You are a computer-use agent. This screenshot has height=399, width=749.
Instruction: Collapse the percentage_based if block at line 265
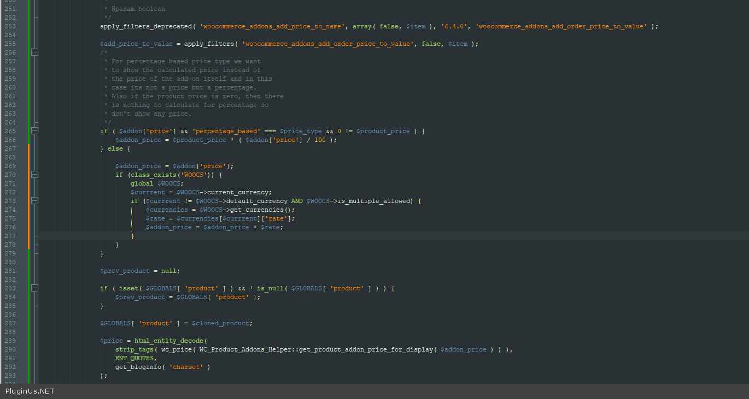[35, 131]
